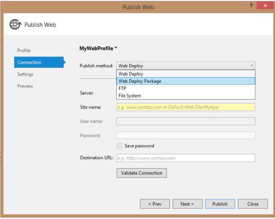
Task: Open the Settings step
Action: (25, 74)
